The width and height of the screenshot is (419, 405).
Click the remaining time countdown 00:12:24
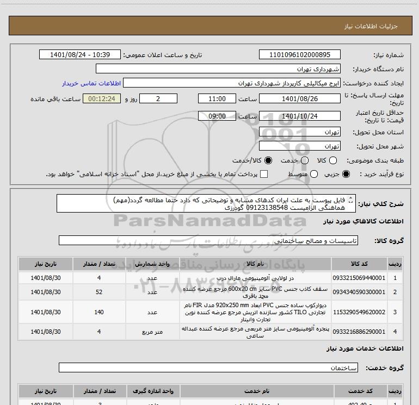tap(102, 98)
